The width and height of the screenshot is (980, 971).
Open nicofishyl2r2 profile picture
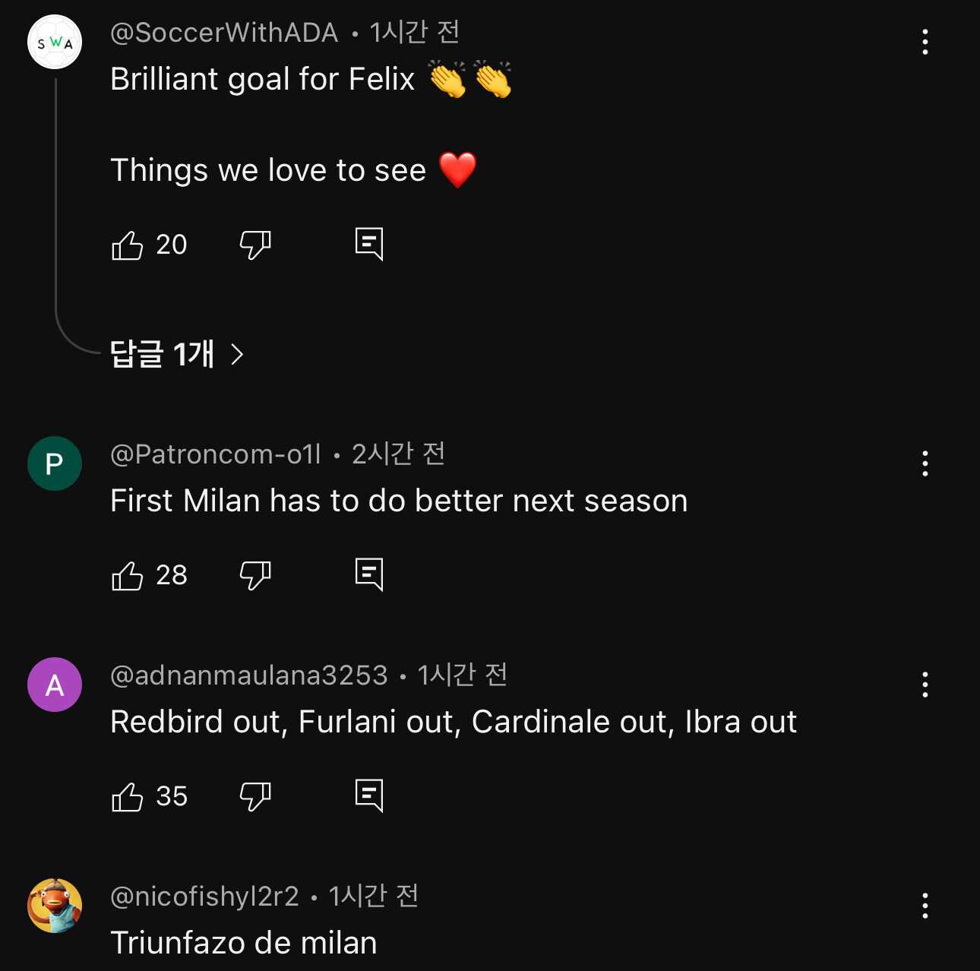[x=55, y=906]
